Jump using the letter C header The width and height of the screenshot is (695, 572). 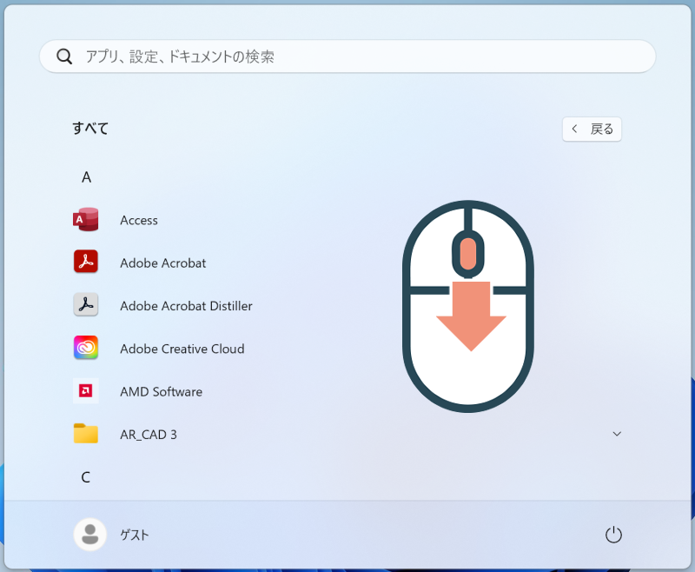(x=85, y=477)
